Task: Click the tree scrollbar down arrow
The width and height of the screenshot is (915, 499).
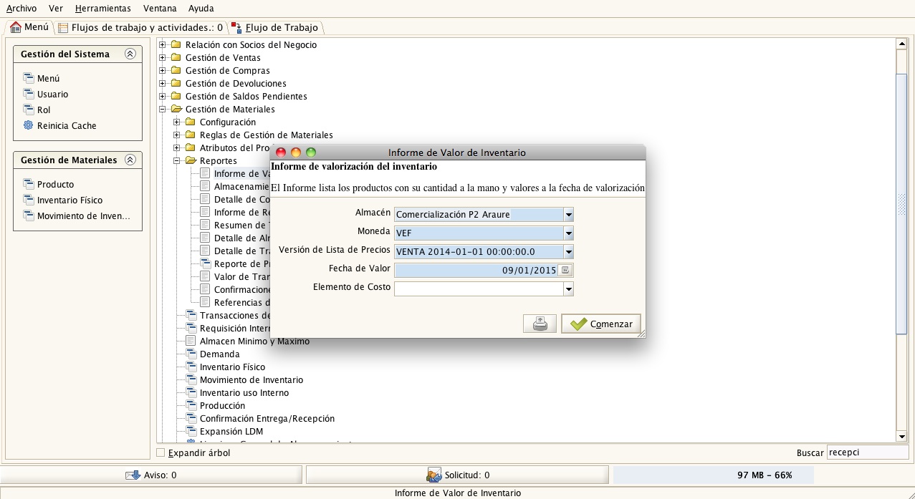Action: [x=902, y=436]
